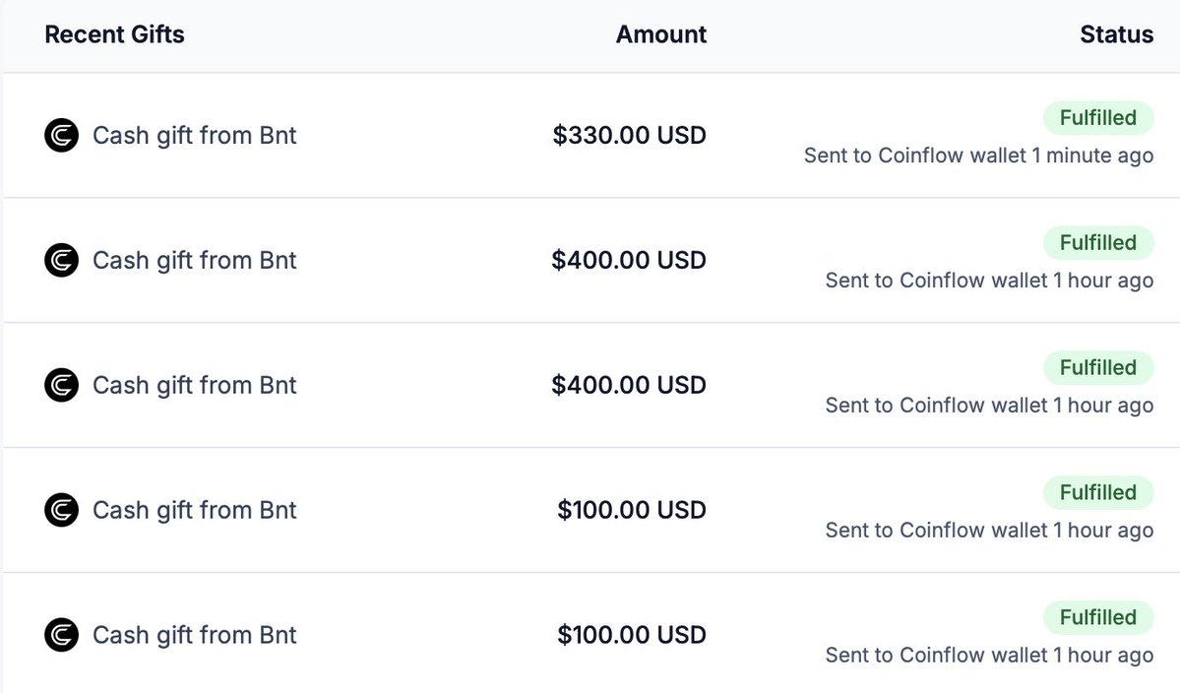1180x693 pixels.
Task: Click the last row's $100.00 USD amount
Action: tap(632, 635)
